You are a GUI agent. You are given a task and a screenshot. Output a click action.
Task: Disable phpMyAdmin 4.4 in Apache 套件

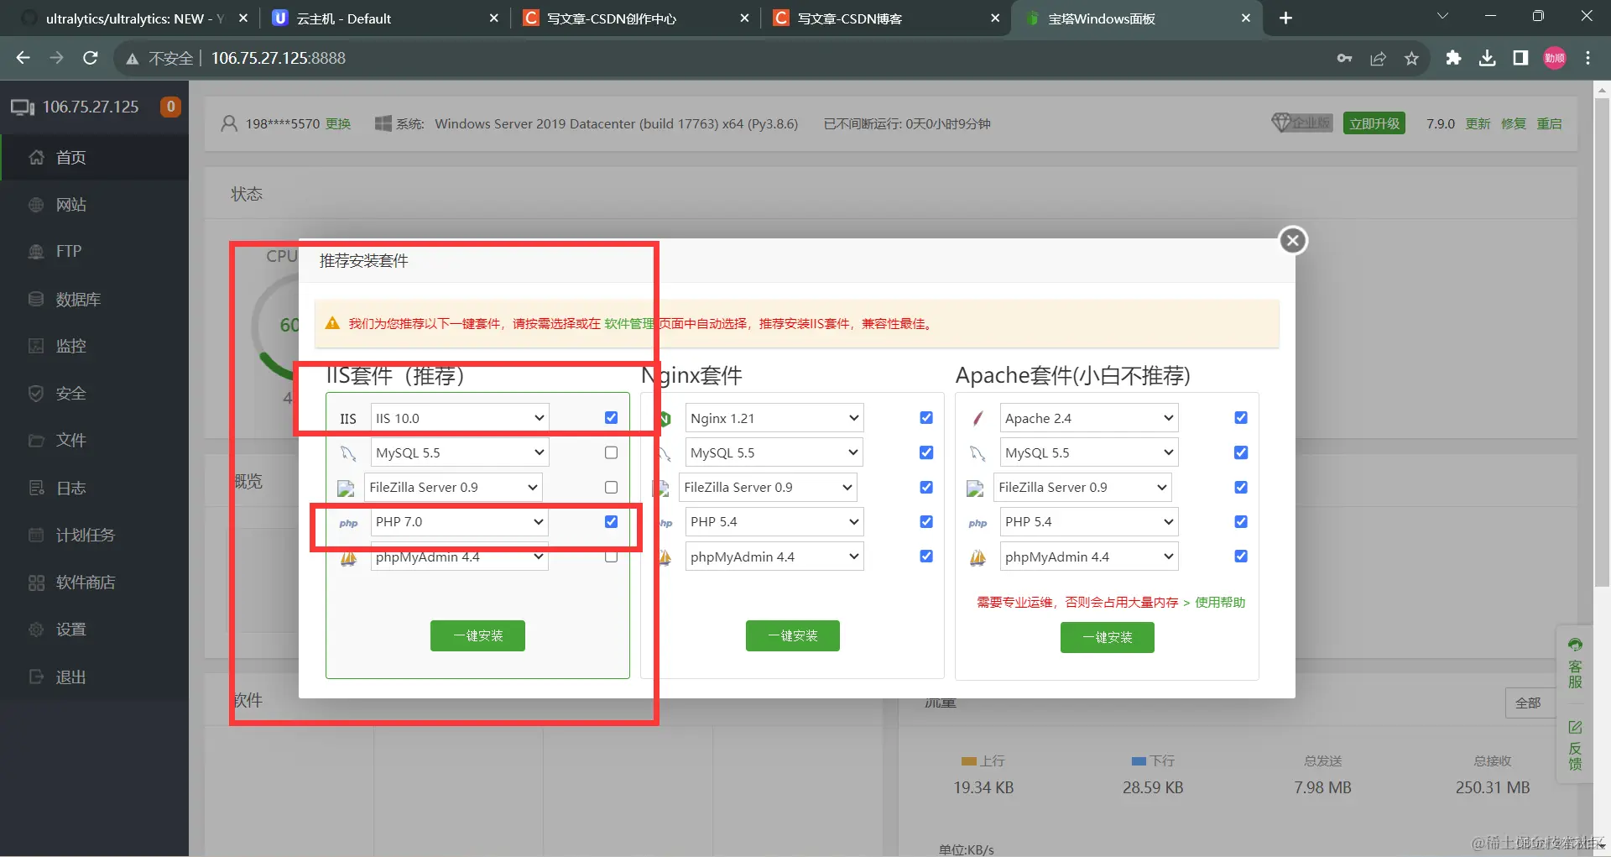point(1240,556)
